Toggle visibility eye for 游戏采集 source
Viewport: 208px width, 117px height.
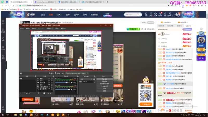click(49, 83)
